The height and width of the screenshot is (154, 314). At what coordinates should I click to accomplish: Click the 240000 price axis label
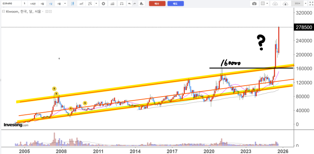304,41
